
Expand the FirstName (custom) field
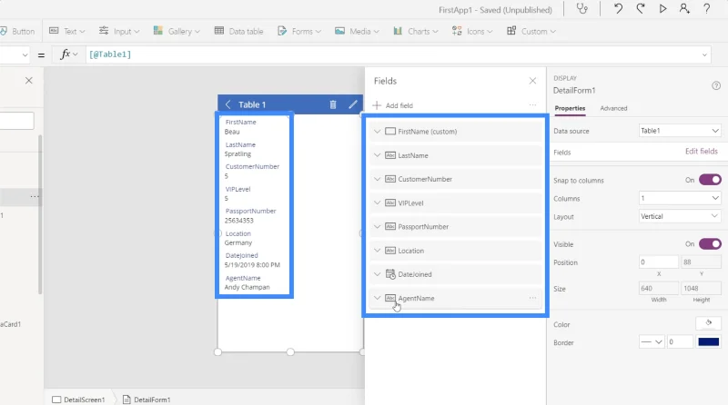377,132
